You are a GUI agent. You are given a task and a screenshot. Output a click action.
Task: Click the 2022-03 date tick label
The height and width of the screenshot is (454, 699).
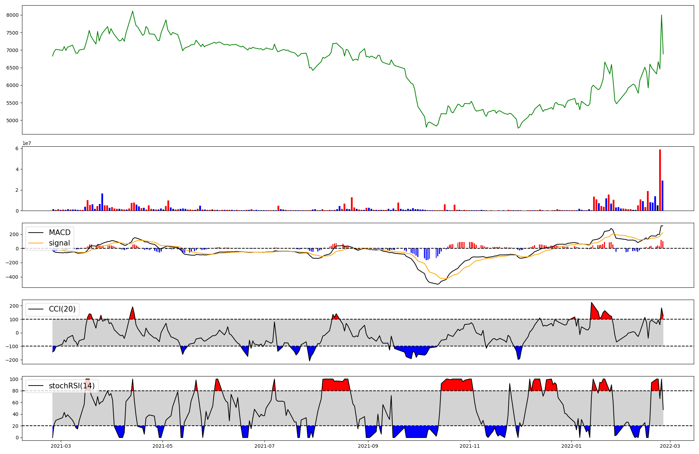(670, 446)
